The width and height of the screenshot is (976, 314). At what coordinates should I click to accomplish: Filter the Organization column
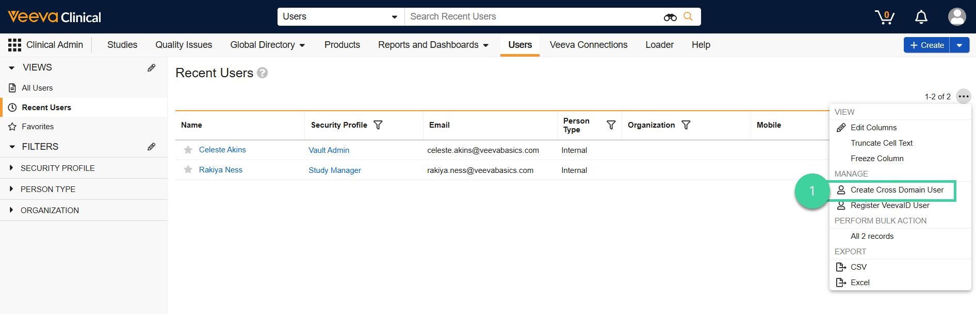[x=686, y=125]
